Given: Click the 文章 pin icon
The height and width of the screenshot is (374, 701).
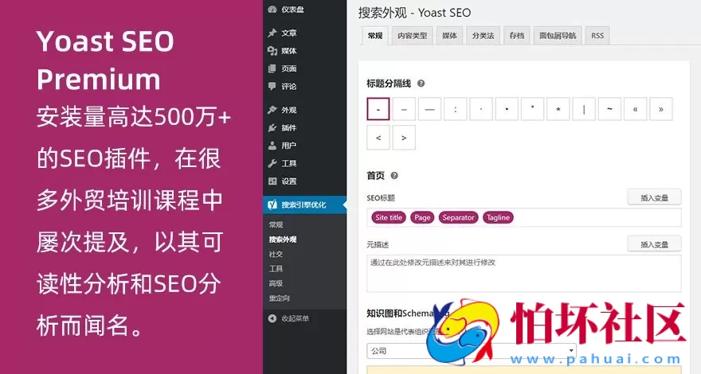Looking at the screenshot, I should pyautogui.click(x=272, y=33).
